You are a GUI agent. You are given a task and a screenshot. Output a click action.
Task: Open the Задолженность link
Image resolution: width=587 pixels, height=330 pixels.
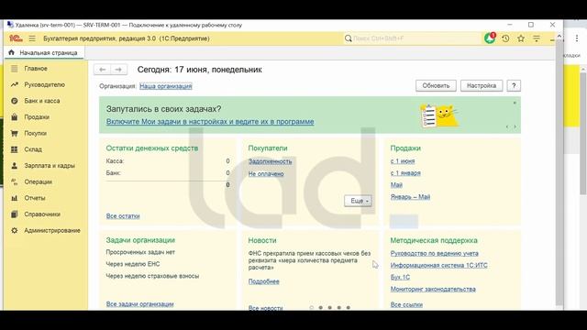[270, 161]
